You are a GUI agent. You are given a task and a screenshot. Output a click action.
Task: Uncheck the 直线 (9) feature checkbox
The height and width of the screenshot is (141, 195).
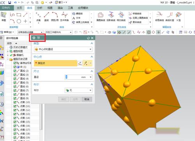(15, 98)
